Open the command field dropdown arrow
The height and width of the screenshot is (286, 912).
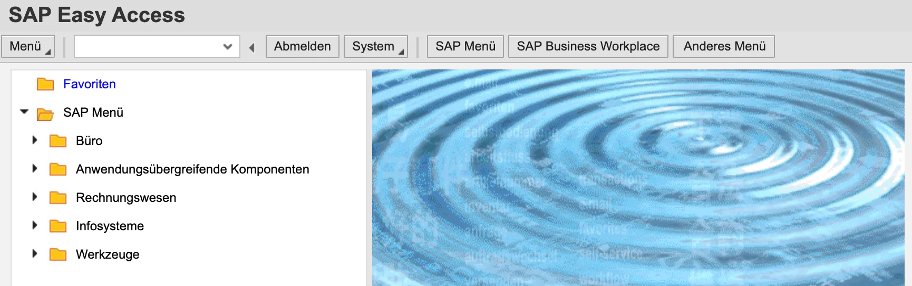(x=228, y=46)
